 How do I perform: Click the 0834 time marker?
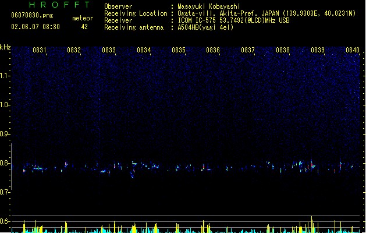click(x=144, y=50)
